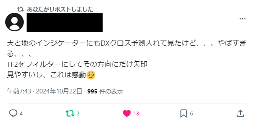
Task: Click the reply speech bubble icon
Action: click(x=13, y=113)
